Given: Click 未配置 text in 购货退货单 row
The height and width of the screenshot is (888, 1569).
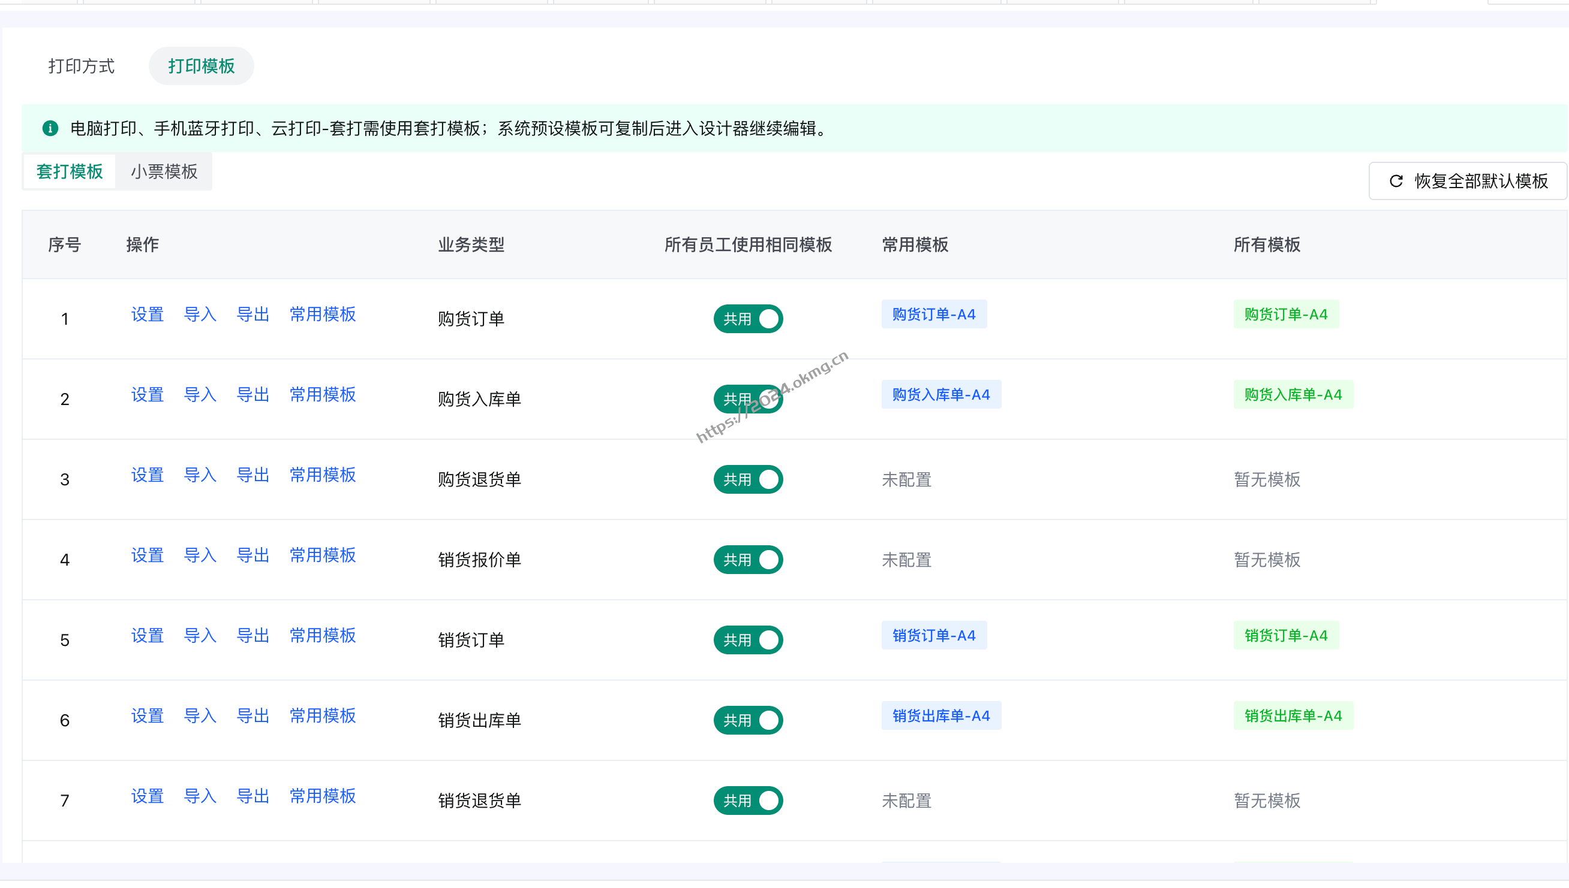Looking at the screenshot, I should 907,480.
